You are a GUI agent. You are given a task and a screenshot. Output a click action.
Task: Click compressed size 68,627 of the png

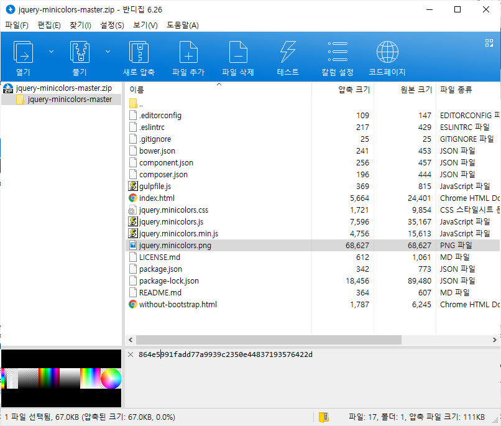(357, 246)
